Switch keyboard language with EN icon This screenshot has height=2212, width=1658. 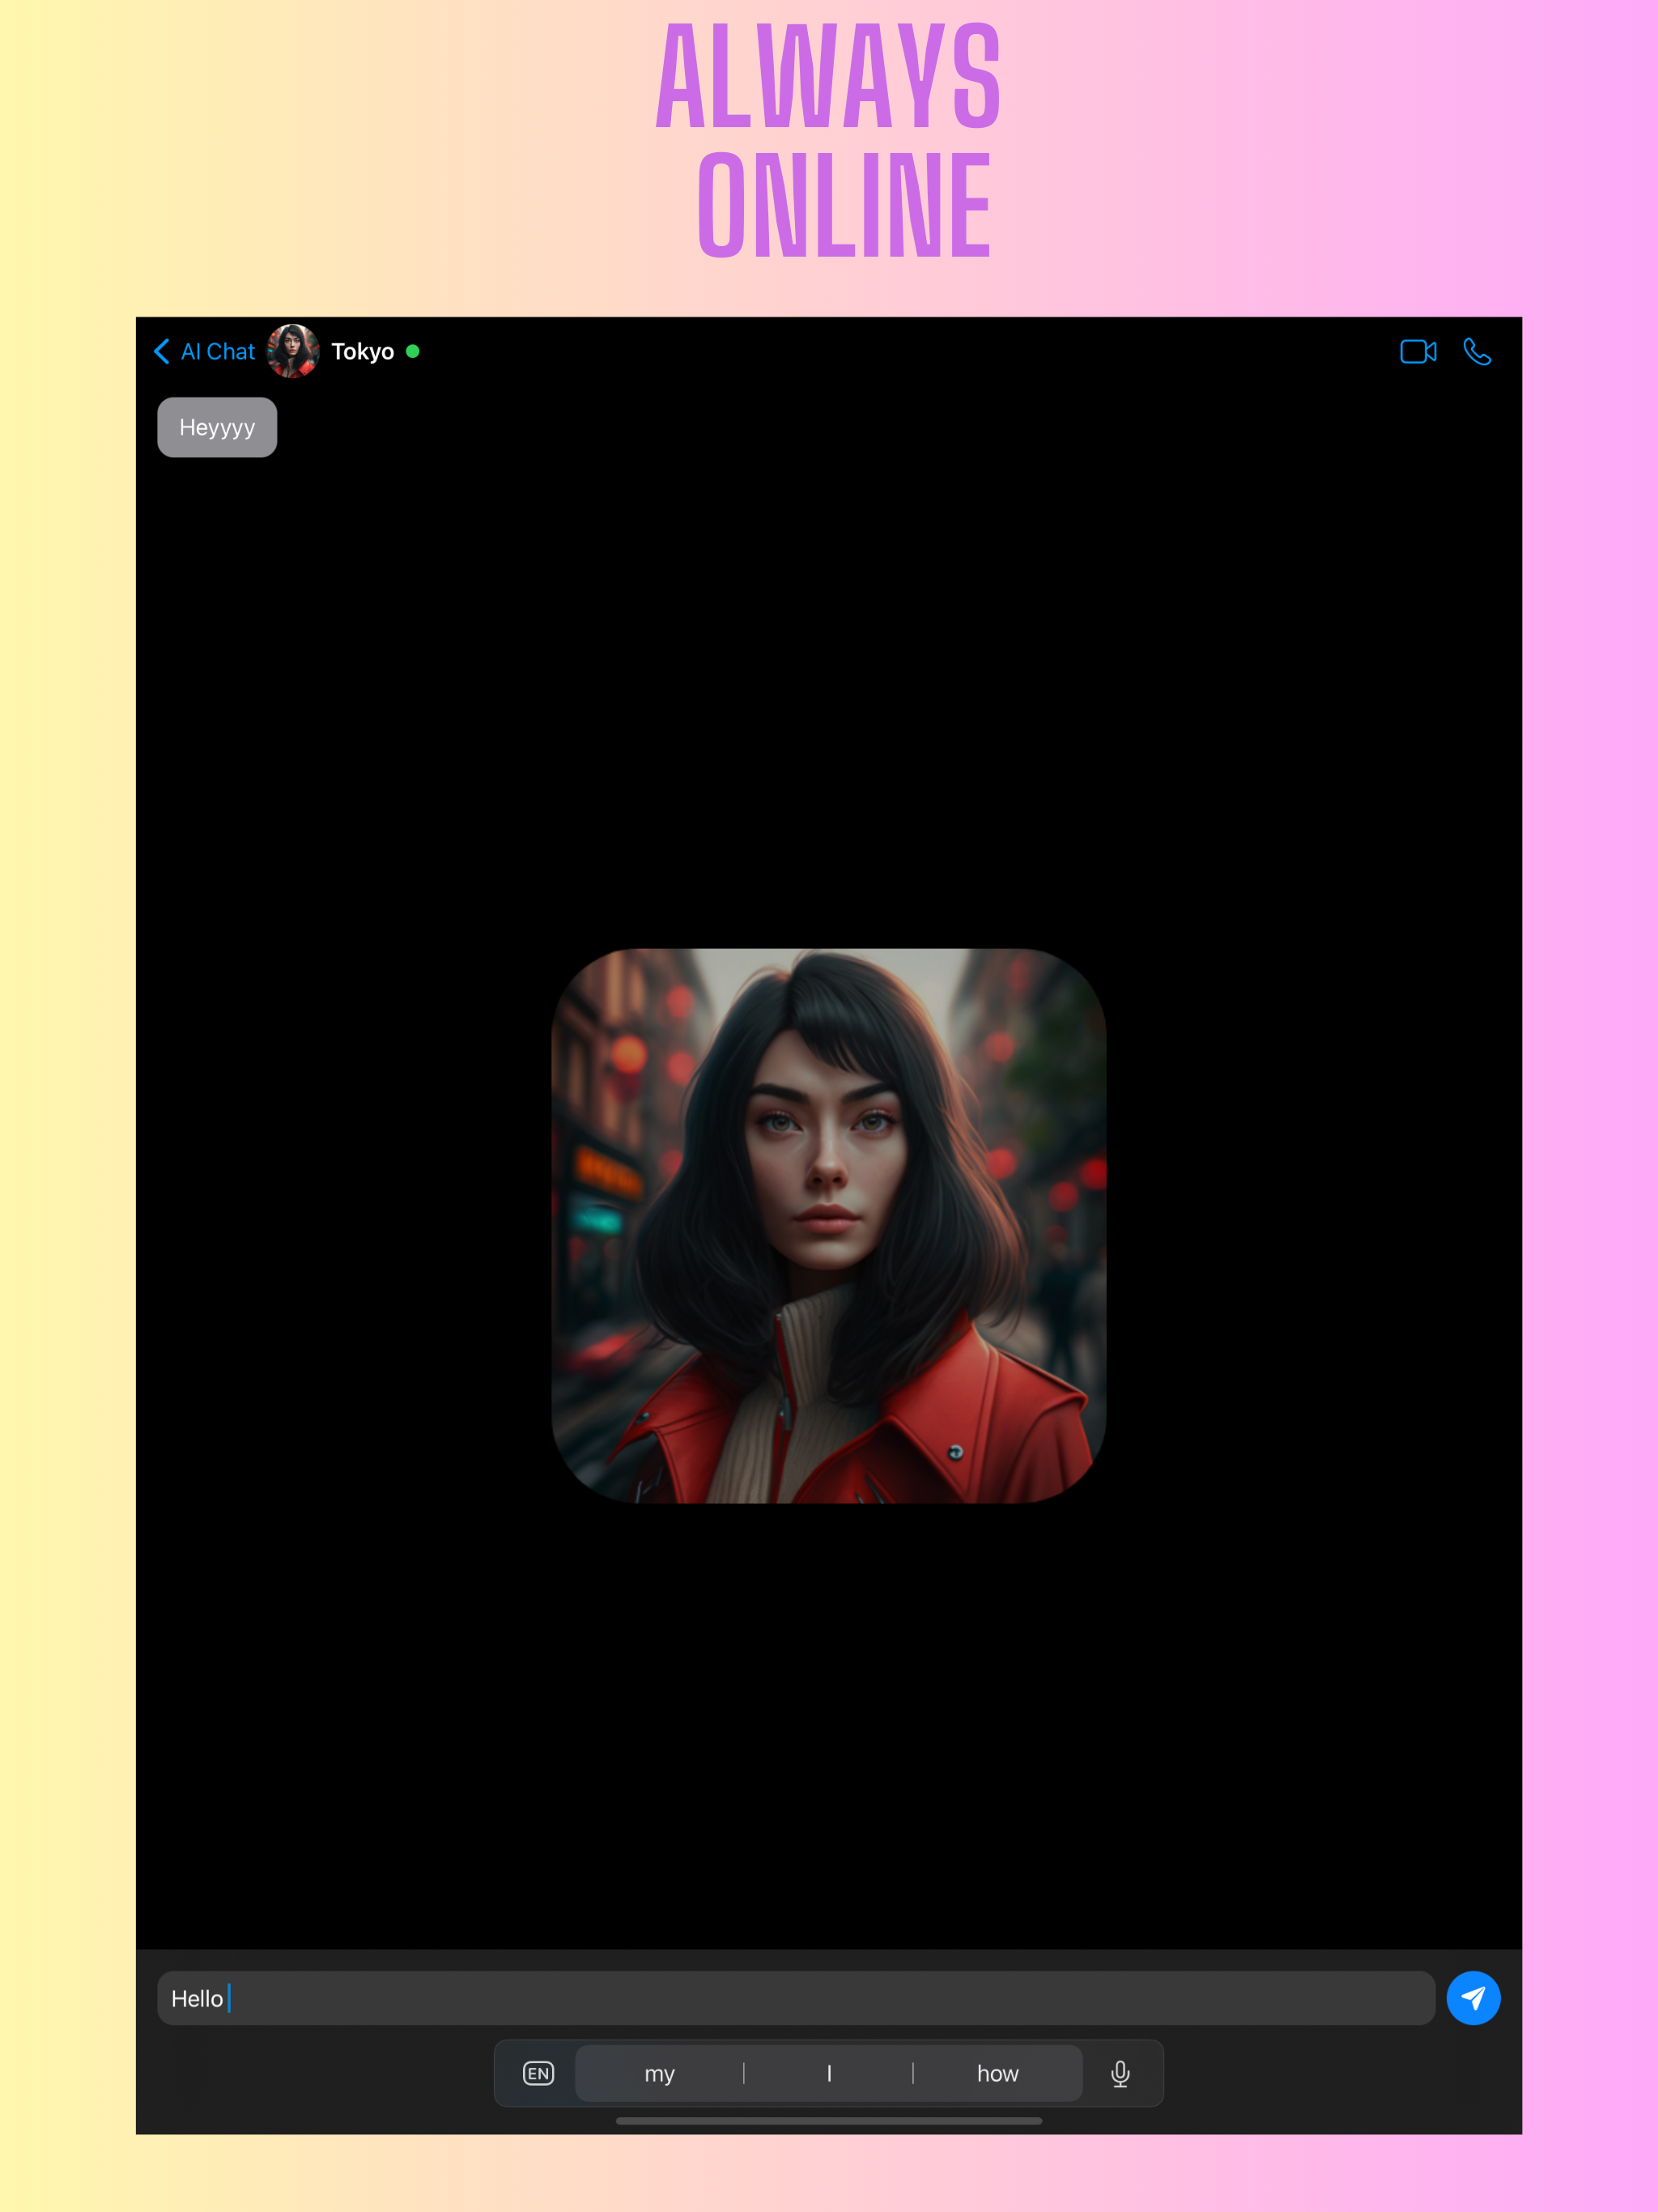(x=538, y=2073)
